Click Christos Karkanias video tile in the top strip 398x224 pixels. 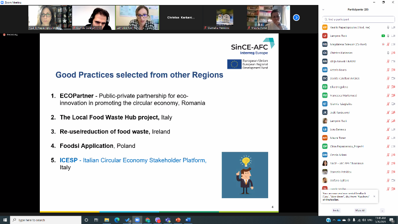click(x=180, y=18)
